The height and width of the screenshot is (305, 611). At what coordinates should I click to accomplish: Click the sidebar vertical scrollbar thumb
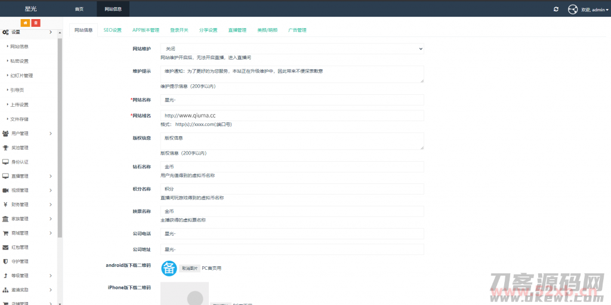[x=60, y=138]
